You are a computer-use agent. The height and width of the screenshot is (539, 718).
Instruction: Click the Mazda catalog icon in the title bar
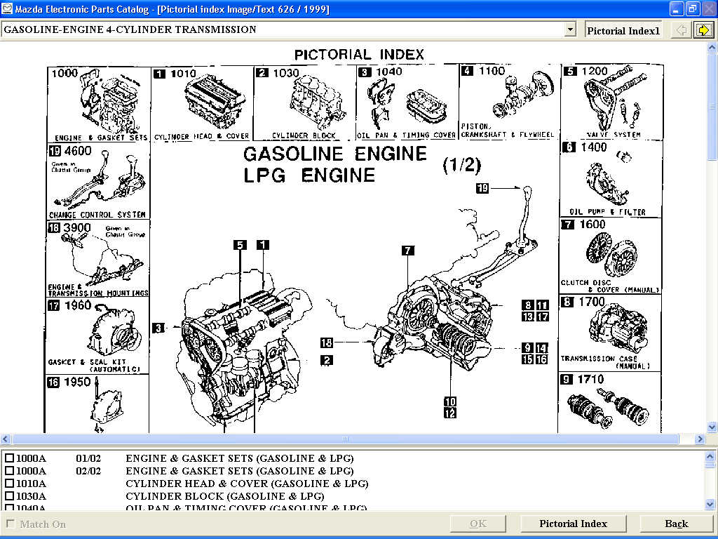7,8
